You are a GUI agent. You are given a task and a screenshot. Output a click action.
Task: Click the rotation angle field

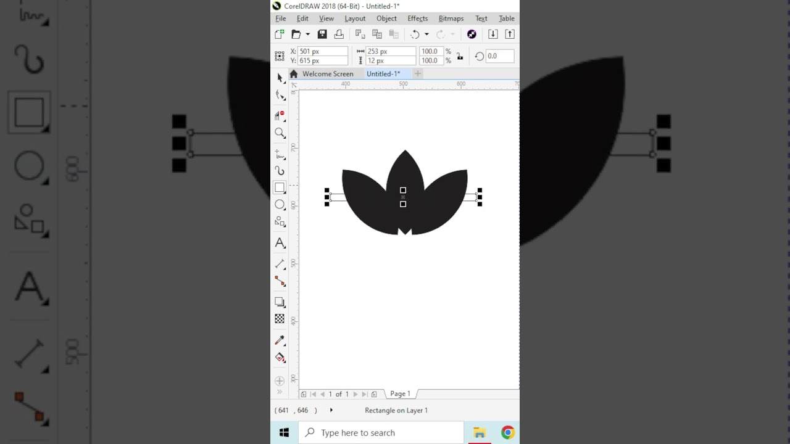(500, 56)
